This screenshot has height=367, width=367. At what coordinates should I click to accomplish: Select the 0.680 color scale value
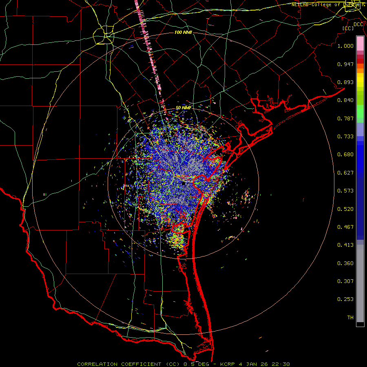tap(345, 155)
